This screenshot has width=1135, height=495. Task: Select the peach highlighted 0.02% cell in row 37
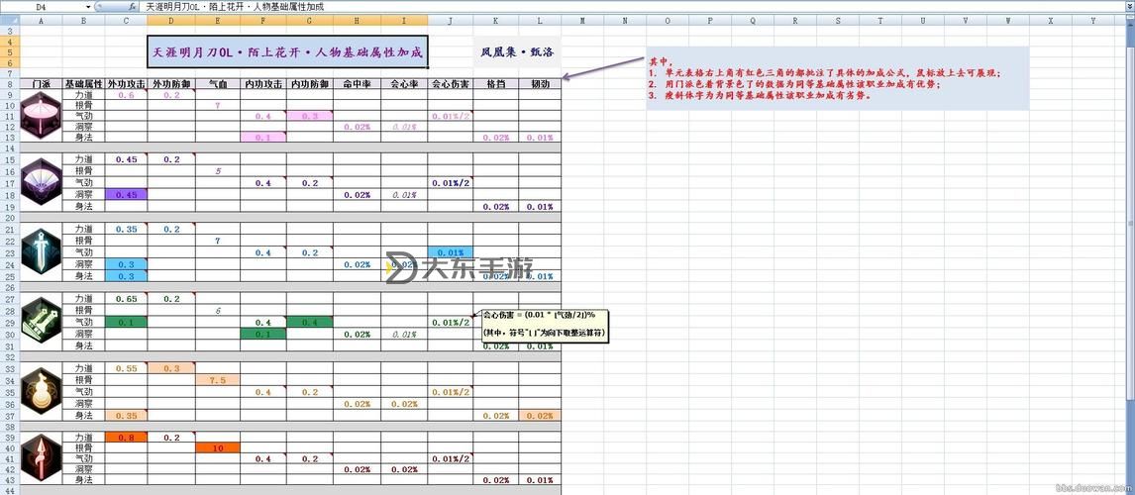point(540,416)
